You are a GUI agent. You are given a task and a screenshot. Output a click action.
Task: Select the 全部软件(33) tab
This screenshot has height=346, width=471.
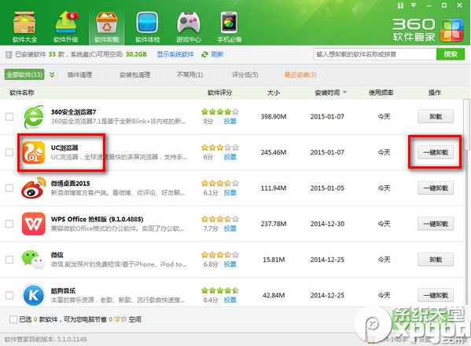[24, 75]
